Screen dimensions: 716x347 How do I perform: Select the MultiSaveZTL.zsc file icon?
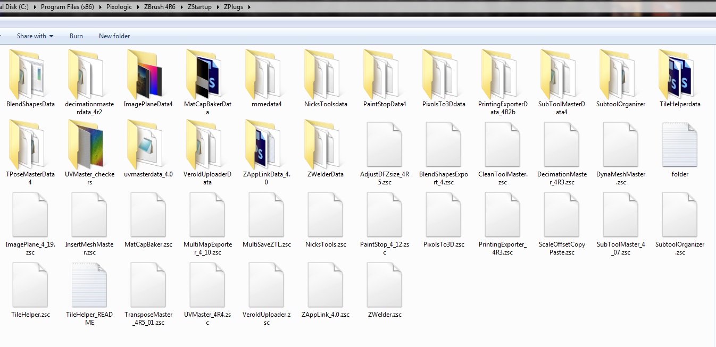(x=267, y=215)
